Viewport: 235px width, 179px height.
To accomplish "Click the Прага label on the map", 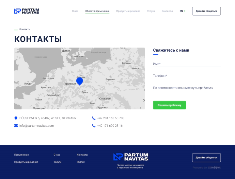I will pyautogui.click(x=85, y=92).
